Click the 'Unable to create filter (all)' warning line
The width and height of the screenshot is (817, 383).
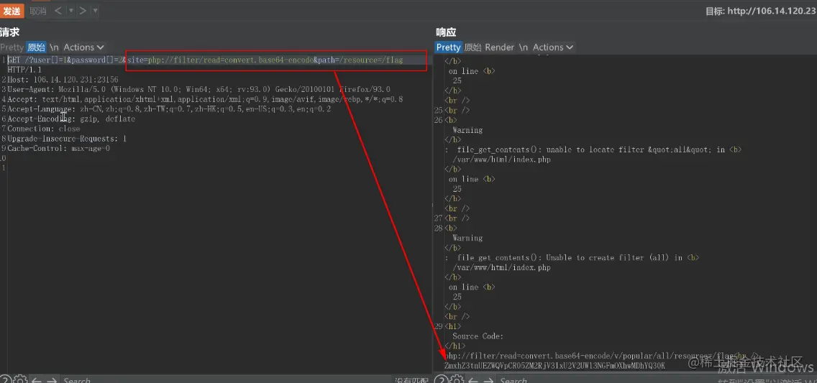(x=572, y=257)
